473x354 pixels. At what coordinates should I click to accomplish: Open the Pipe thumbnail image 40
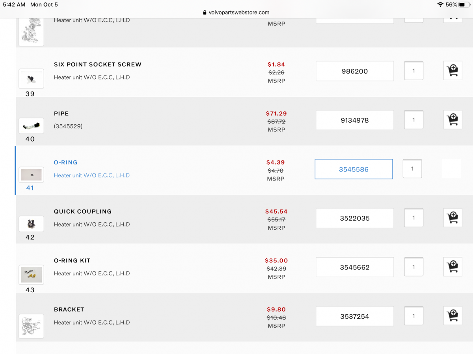[31, 126]
